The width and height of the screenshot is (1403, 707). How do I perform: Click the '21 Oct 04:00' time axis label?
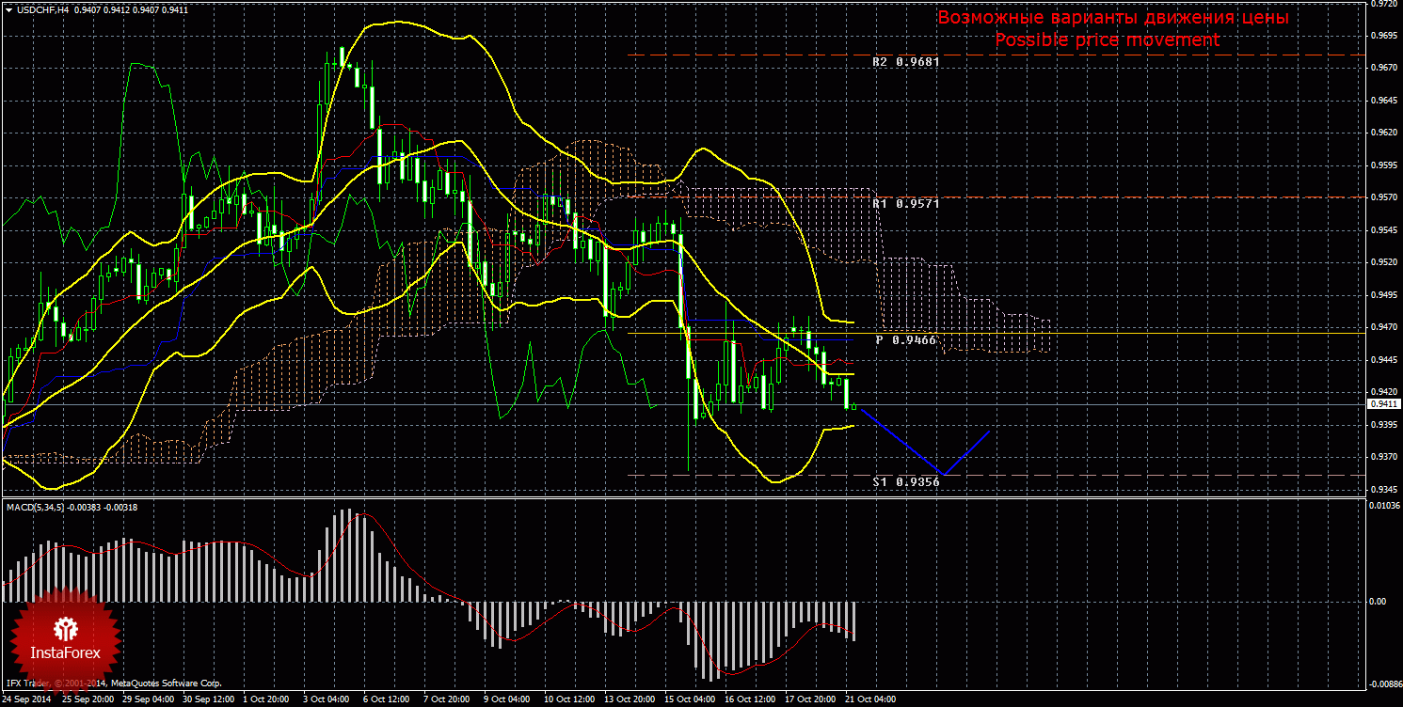(x=872, y=699)
